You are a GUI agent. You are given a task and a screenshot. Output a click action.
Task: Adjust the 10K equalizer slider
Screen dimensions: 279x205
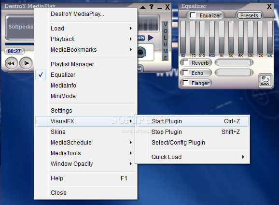tap(251, 37)
